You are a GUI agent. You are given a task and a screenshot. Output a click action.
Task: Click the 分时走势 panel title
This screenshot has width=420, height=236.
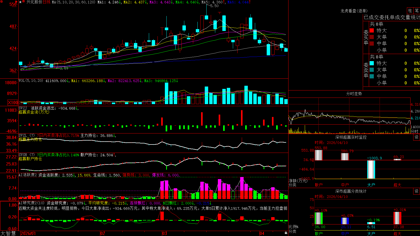click(x=354, y=94)
